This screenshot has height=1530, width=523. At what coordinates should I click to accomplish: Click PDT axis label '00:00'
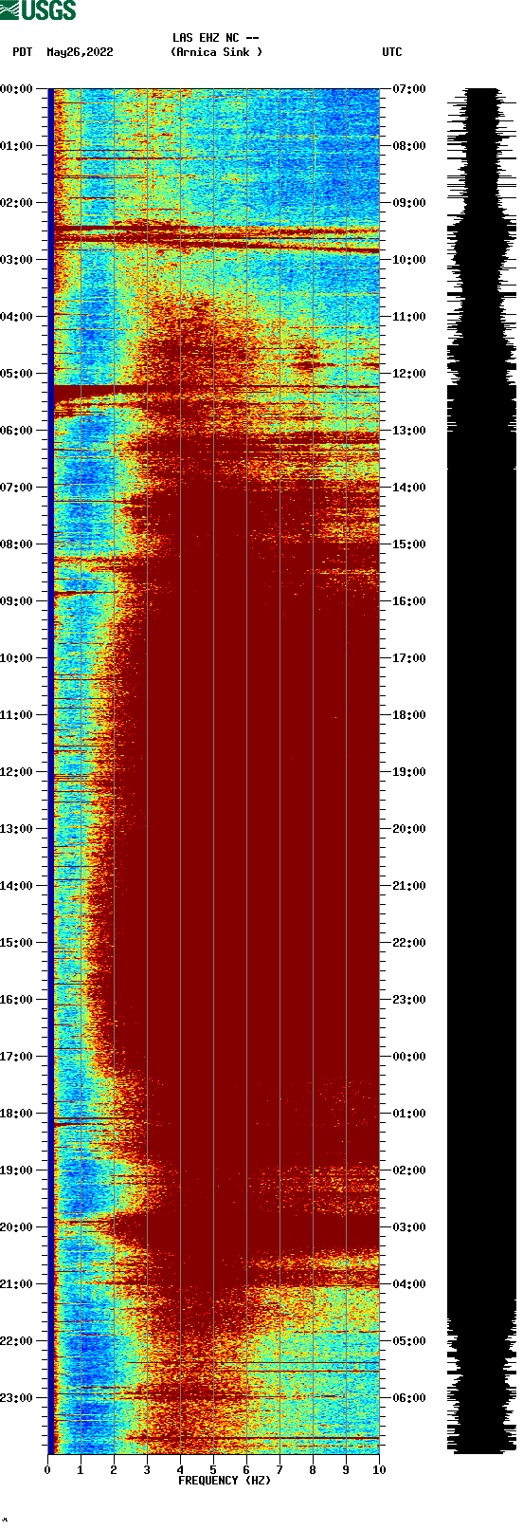point(16,89)
